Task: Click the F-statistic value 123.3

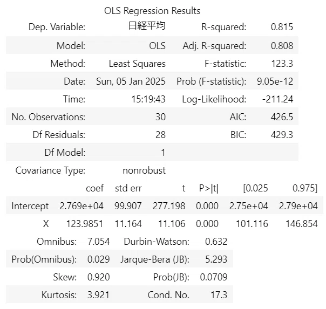Action: [x=282, y=64]
